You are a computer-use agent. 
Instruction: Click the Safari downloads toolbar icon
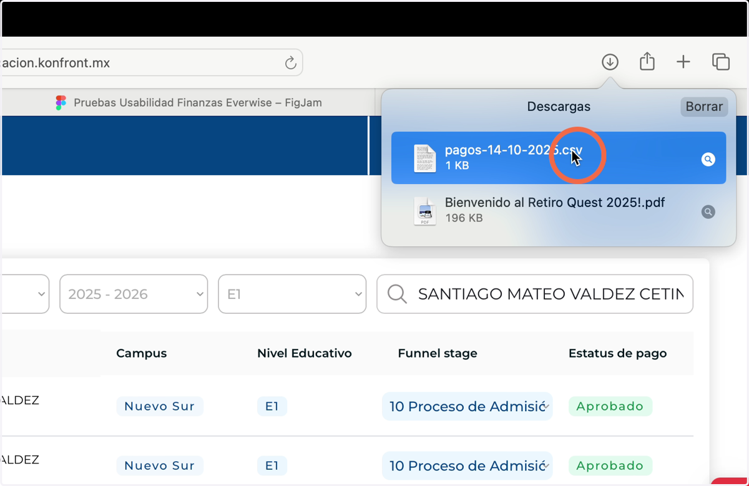coord(610,62)
